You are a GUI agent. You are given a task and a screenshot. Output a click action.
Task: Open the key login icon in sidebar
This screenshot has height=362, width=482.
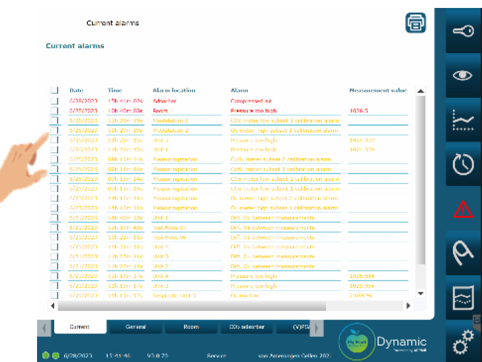click(x=462, y=31)
